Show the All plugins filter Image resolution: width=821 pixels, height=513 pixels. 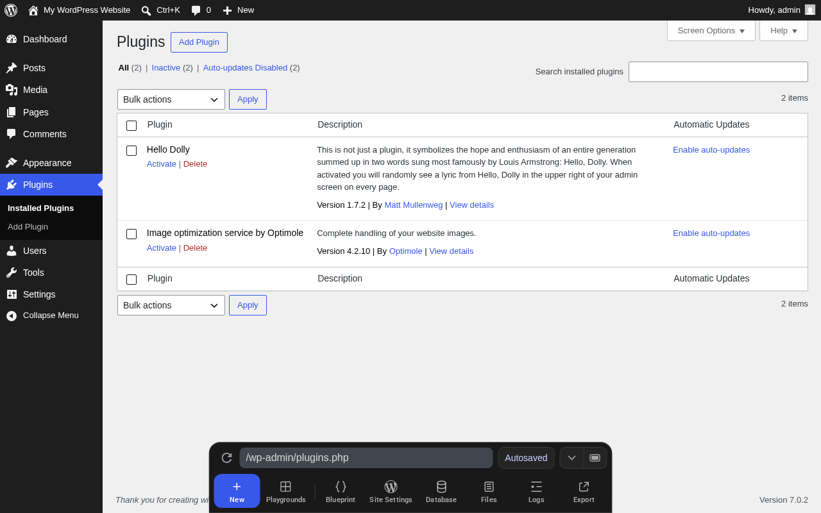[124, 68]
